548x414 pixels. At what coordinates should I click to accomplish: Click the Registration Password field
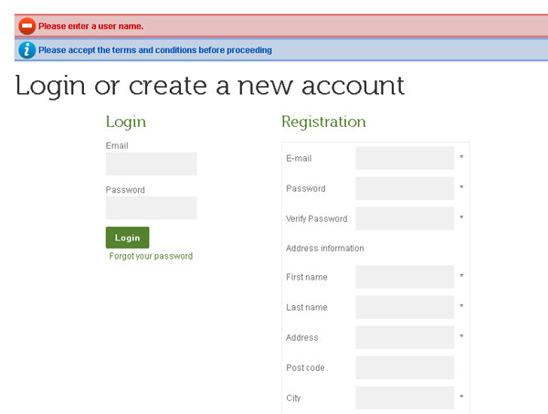(x=405, y=188)
